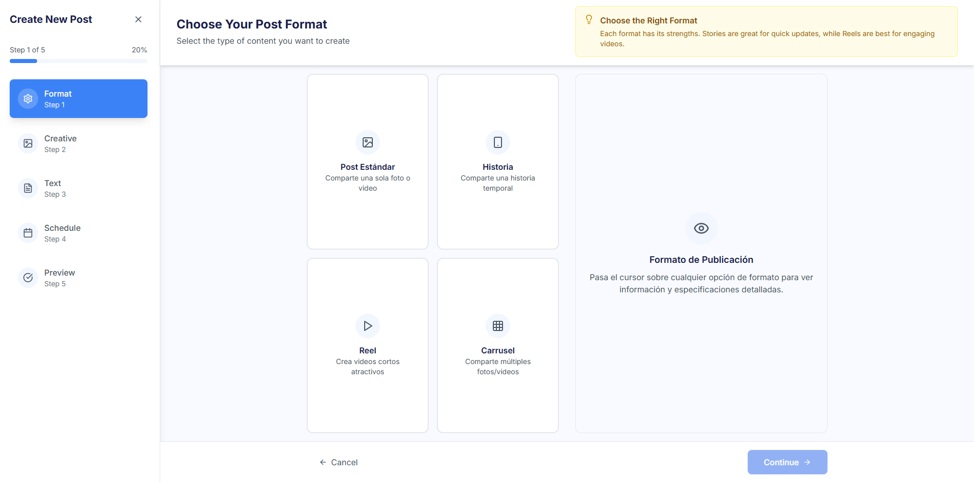Click the calendar icon beside Schedule step
Viewport: 974px width, 482px height.
(x=28, y=233)
